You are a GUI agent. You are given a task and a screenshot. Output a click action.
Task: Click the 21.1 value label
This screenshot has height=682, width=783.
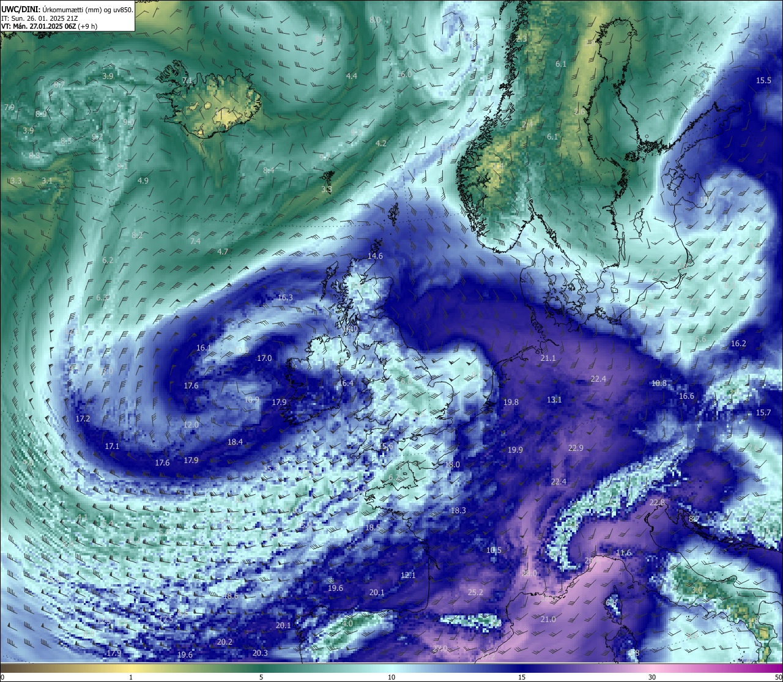(548, 358)
